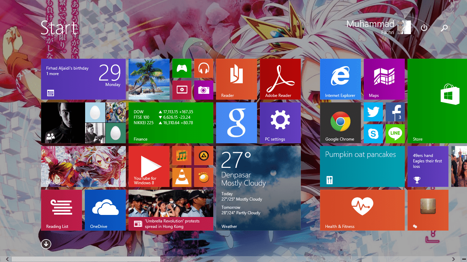This screenshot has width=467, height=262.
Task: Open the Weather tile for Denpasar
Action: click(x=258, y=188)
